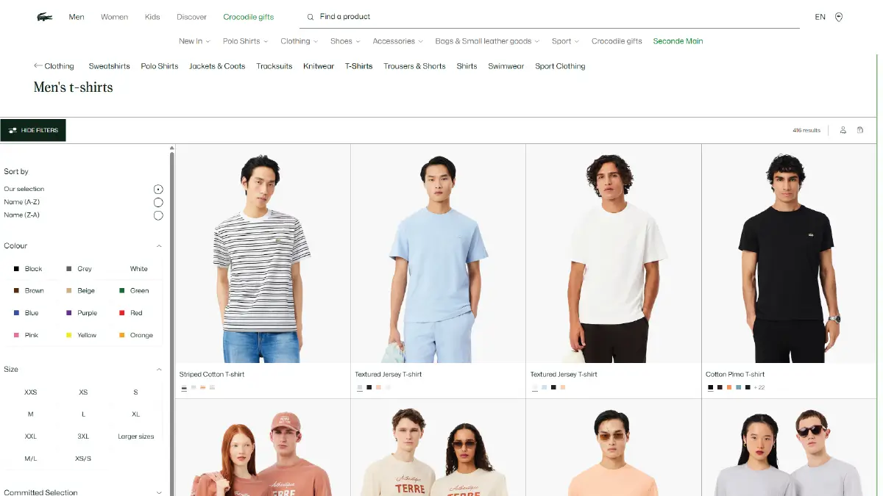This screenshot has height=496, width=883.
Task: Go to Knitwear category
Action: click(x=319, y=66)
